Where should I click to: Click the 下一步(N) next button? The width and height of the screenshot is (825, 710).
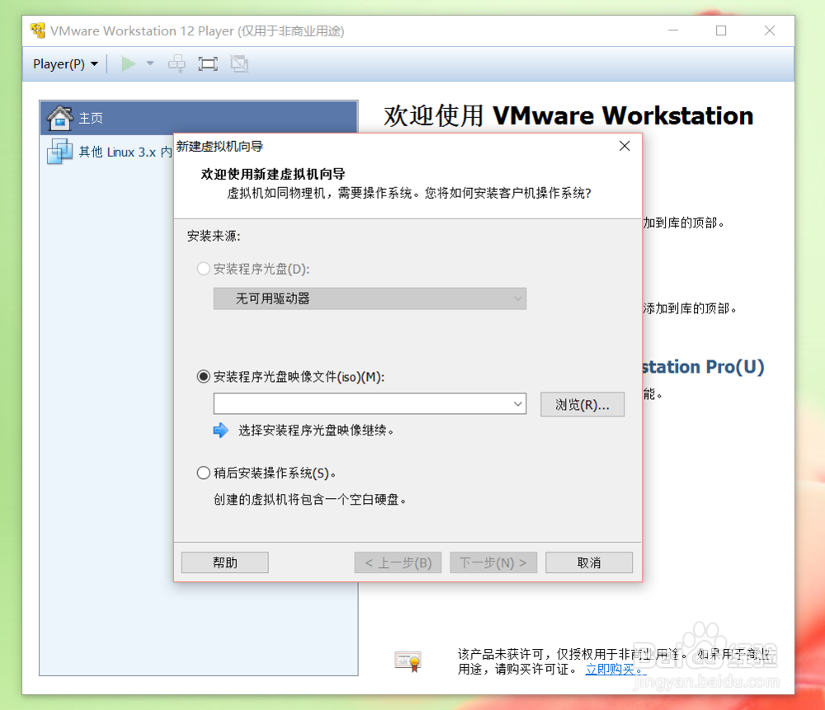(493, 562)
